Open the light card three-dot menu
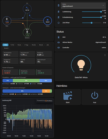The height and width of the screenshot is (139, 108). pos(105,55)
